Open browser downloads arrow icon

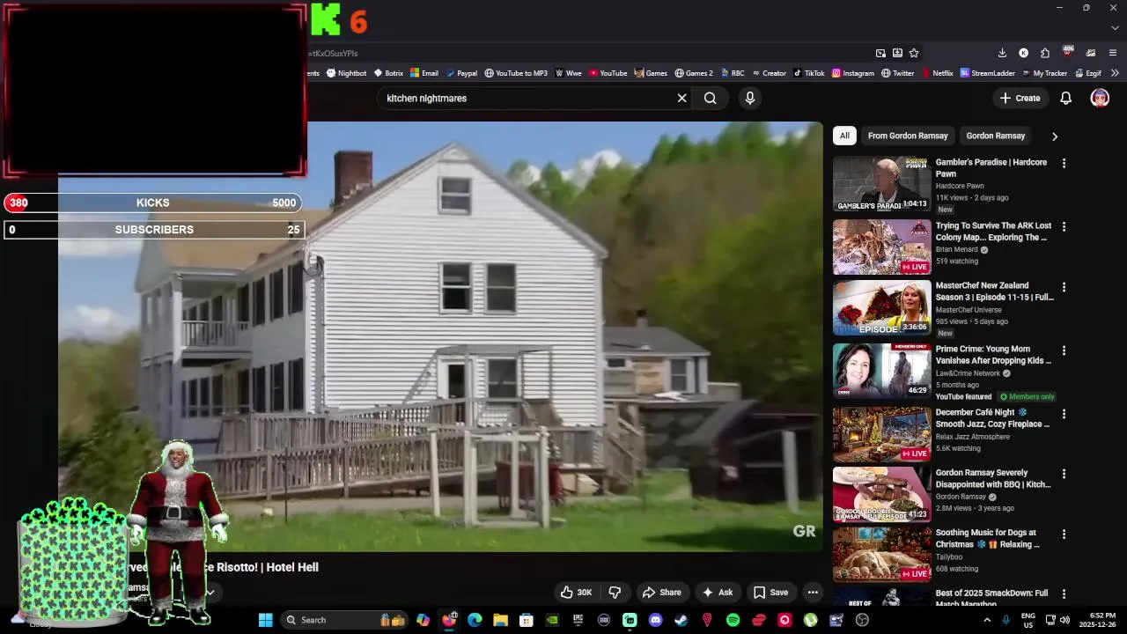click(x=1002, y=53)
